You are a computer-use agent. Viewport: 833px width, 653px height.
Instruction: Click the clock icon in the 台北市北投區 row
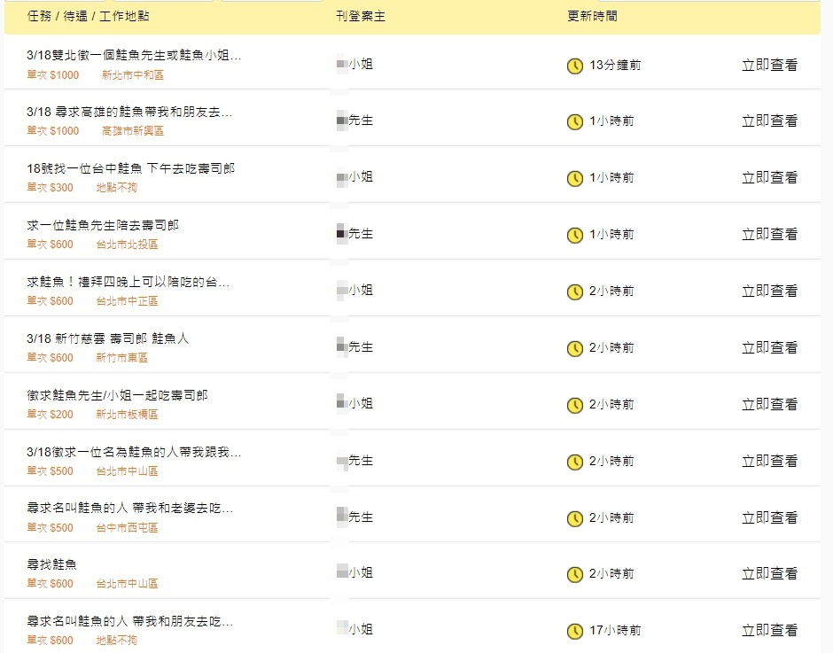pos(575,235)
